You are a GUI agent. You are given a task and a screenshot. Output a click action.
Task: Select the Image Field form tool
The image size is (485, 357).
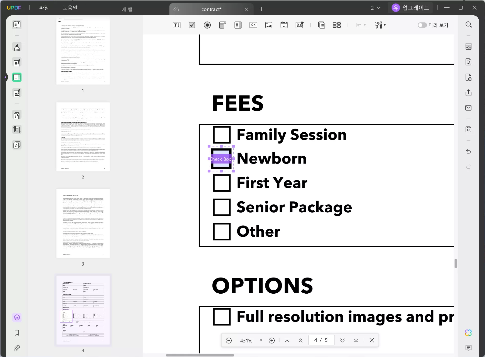coord(269,25)
